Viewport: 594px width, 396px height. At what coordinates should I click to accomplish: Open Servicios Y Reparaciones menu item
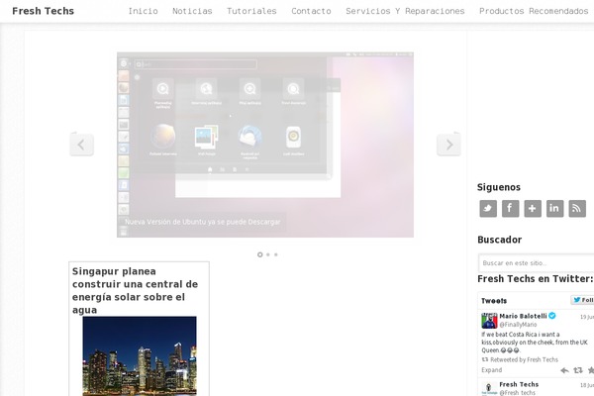pyautogui.click(x=405, y=11)
